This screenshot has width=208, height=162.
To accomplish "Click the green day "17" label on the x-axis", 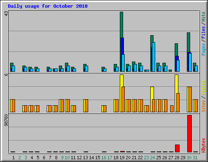I will (x=110, y=158).
